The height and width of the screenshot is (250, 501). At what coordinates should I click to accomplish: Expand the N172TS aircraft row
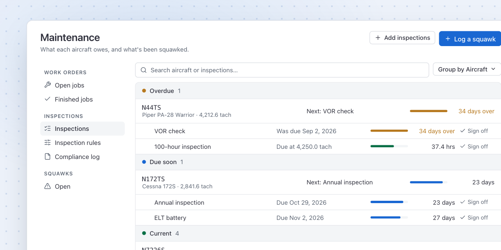[x=318, y=182]
